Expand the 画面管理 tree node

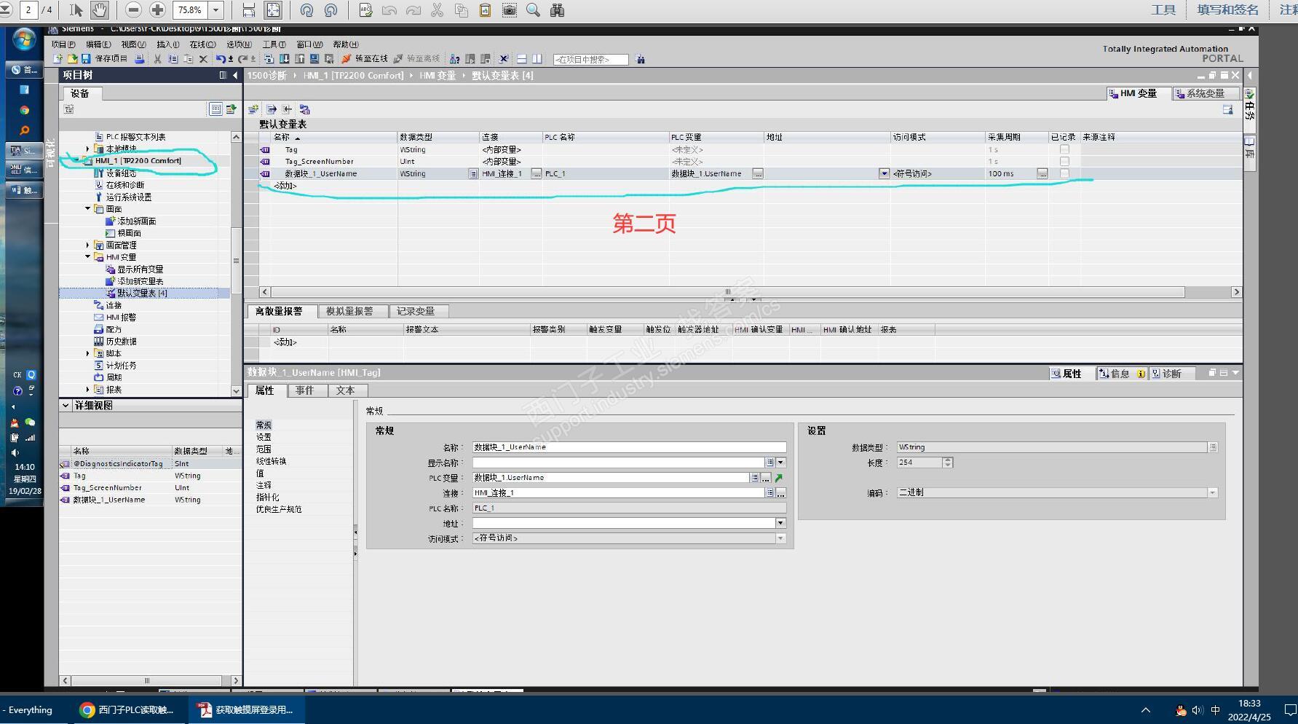(88, 245)
